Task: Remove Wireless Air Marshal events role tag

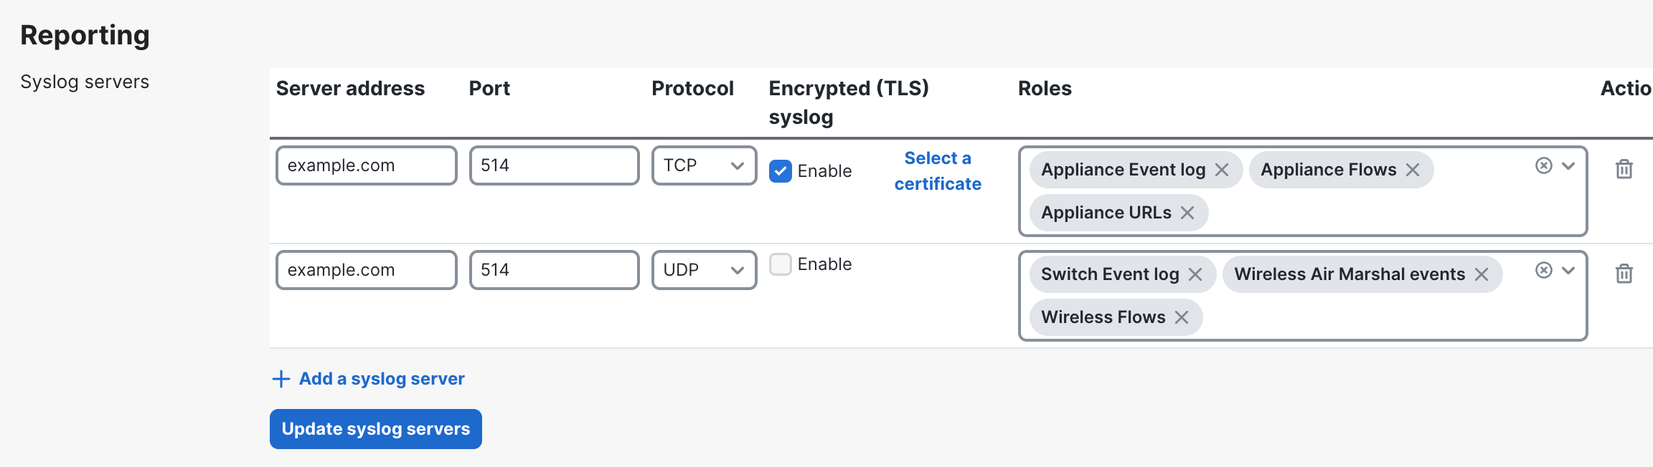Action: pos(1482,274)
